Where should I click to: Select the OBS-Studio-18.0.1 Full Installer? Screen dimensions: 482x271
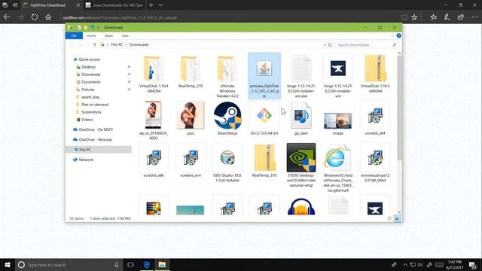pyautogui.click(x=227, y=163)
